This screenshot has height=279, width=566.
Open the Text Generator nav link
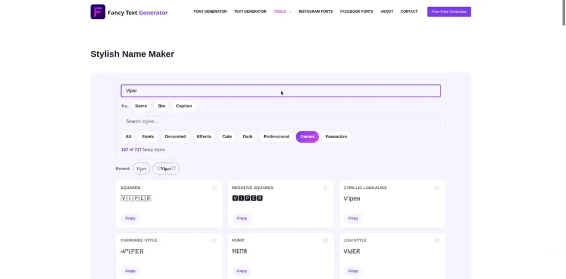pos(250,12)
